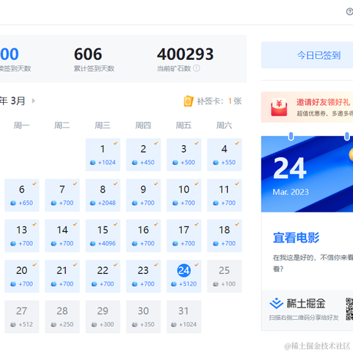Select calendar day 17
The height and width of the screenshot is (353, 353).
click(183, 236)
